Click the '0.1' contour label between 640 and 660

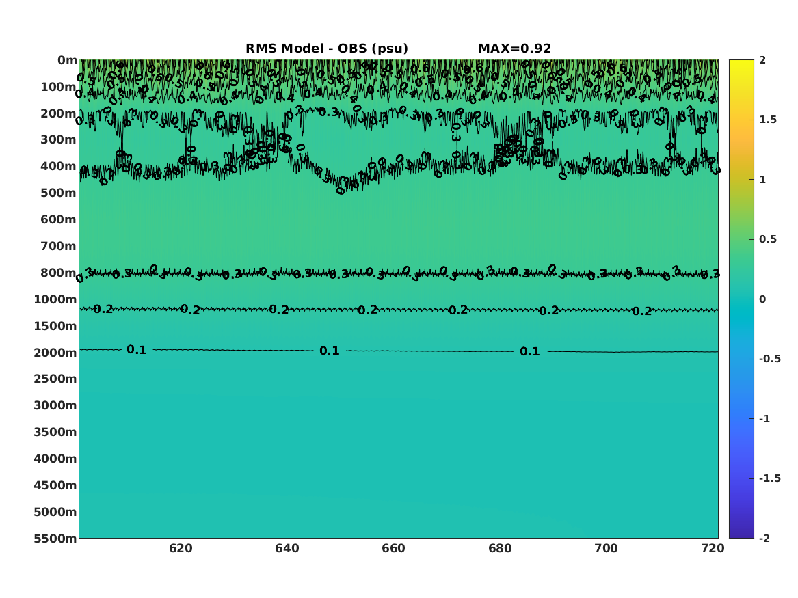tap(330, 351)
